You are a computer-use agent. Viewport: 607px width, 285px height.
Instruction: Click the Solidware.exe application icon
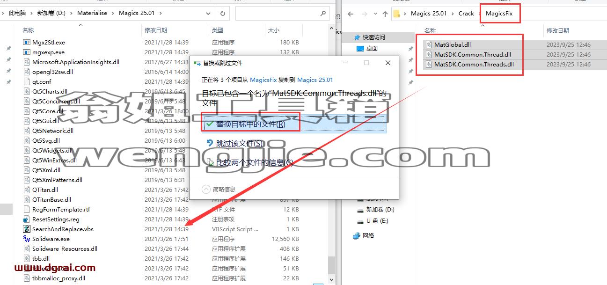[27, 239]
